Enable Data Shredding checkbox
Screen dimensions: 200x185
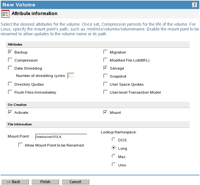pyautogui.click(x=10, y=68)
